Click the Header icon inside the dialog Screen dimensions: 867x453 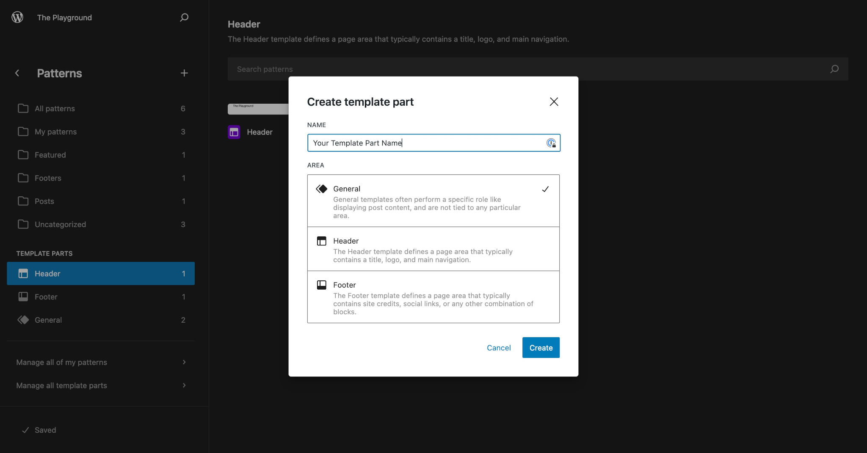click(x=322, y=241)
